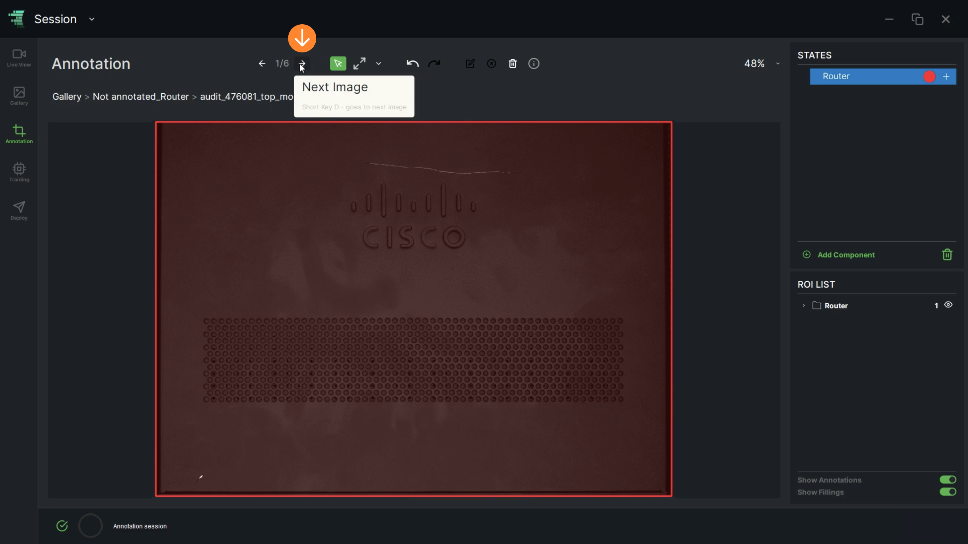Toggle the Show Fillings switch

coord(948,492)
